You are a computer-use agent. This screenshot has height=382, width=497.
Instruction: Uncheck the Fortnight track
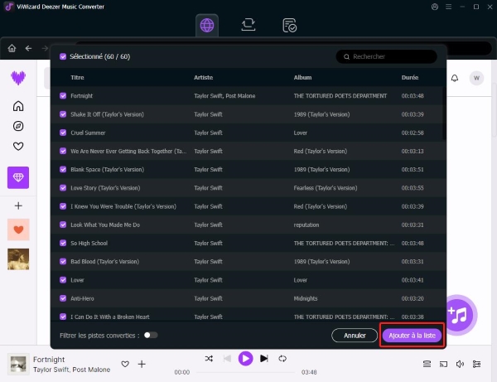click(x=63, y=96)
